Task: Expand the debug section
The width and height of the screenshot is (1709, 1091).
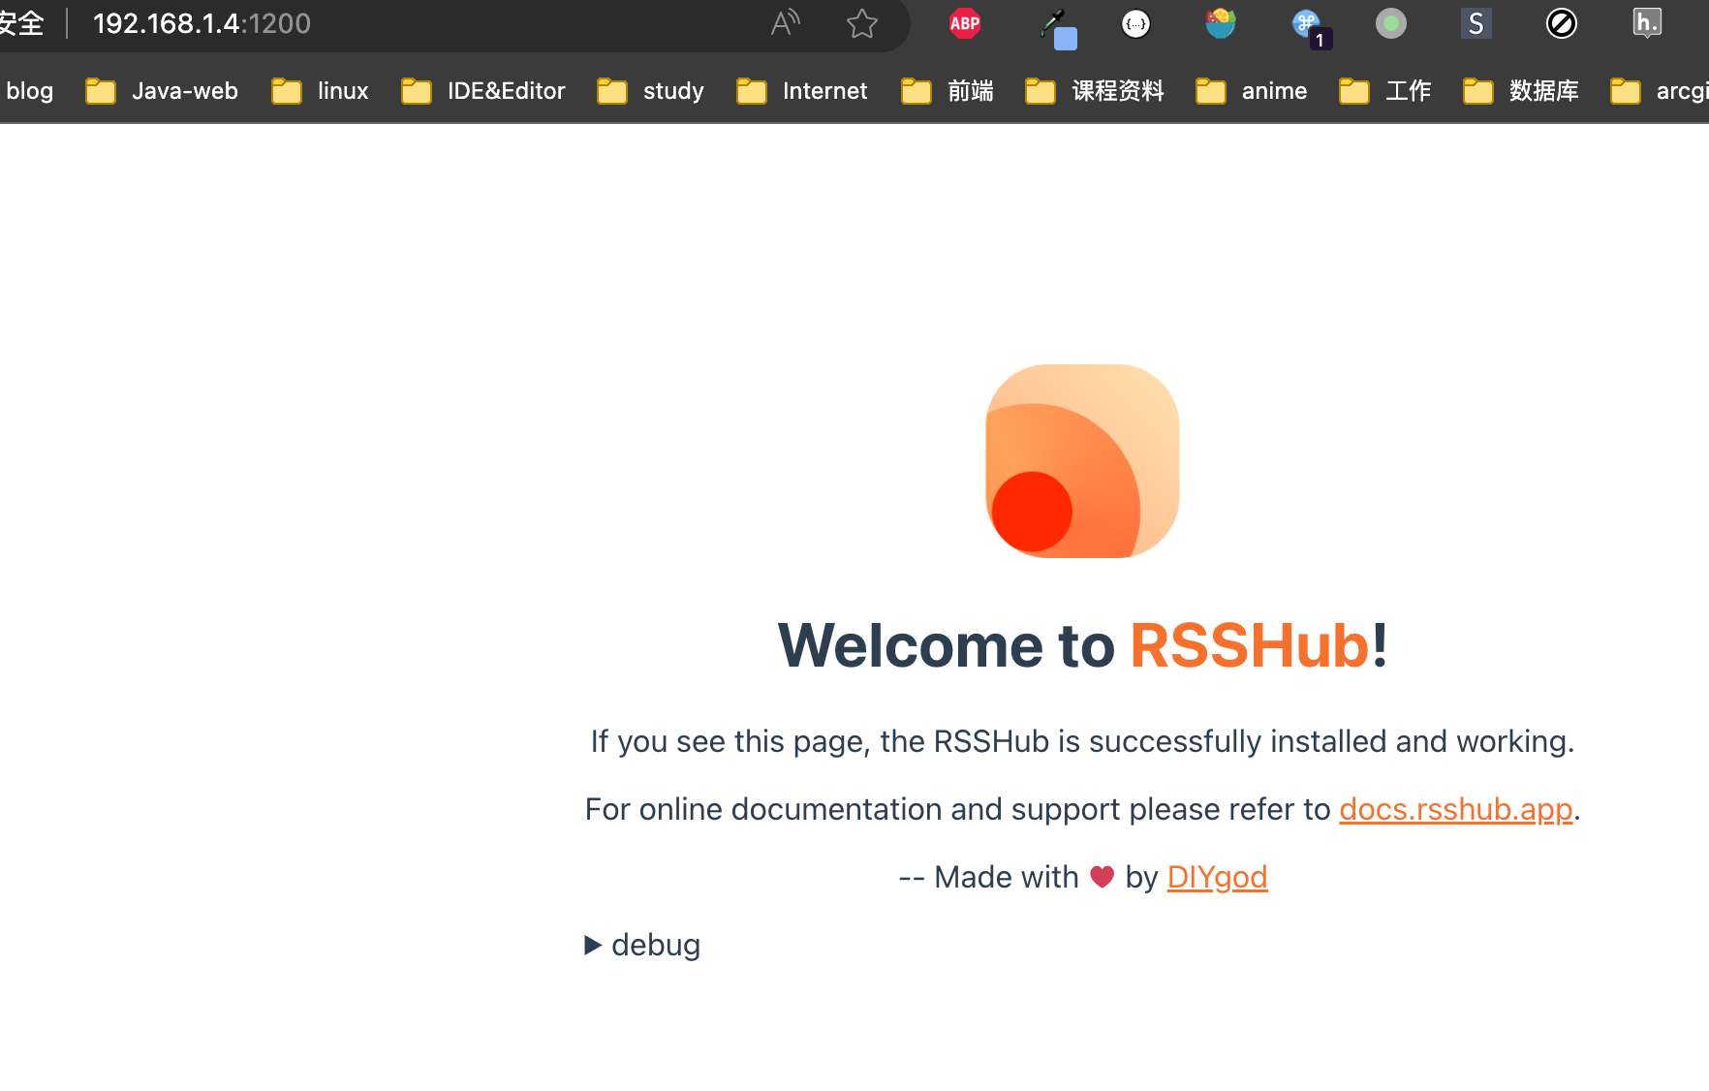Action: [641, 945]
